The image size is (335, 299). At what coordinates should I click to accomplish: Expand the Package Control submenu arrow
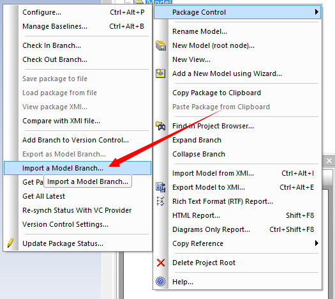pyautogui.click(x=316, y=12)
